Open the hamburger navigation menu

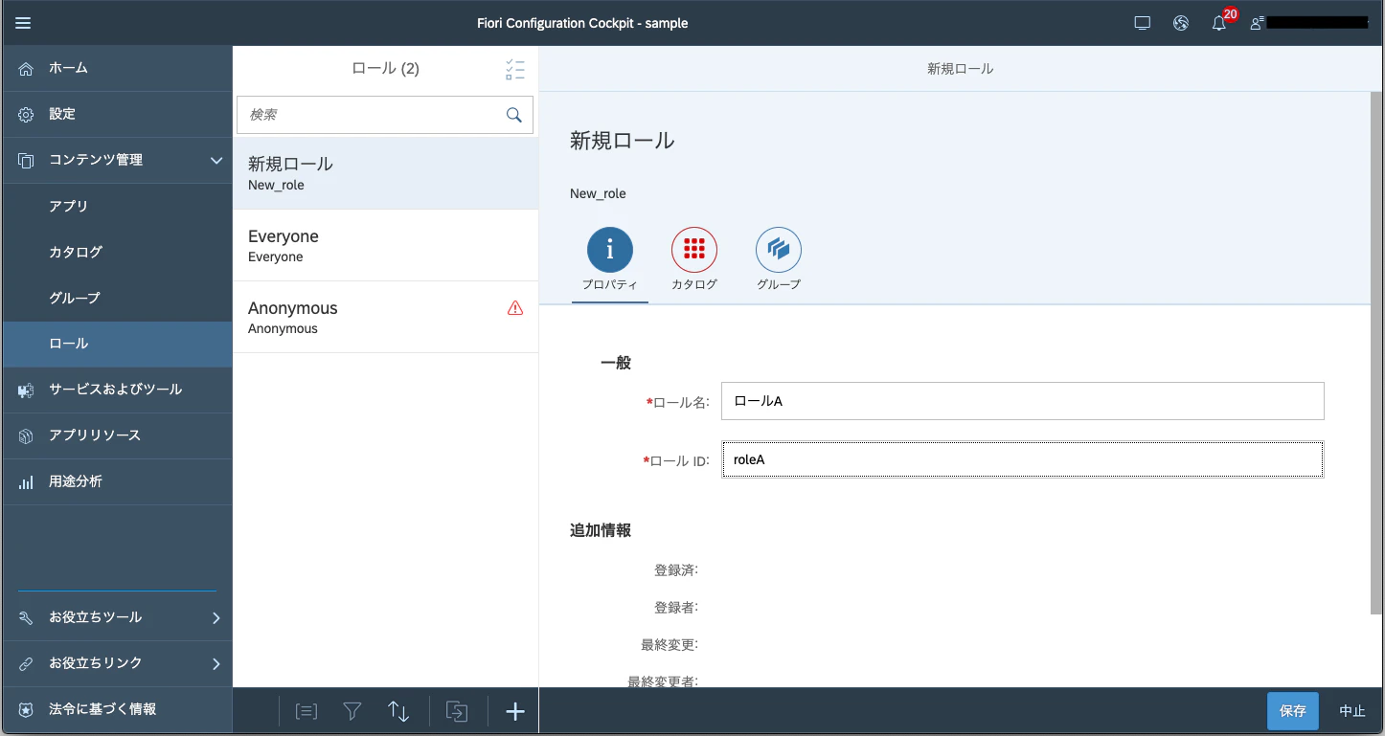click(23, 23)
